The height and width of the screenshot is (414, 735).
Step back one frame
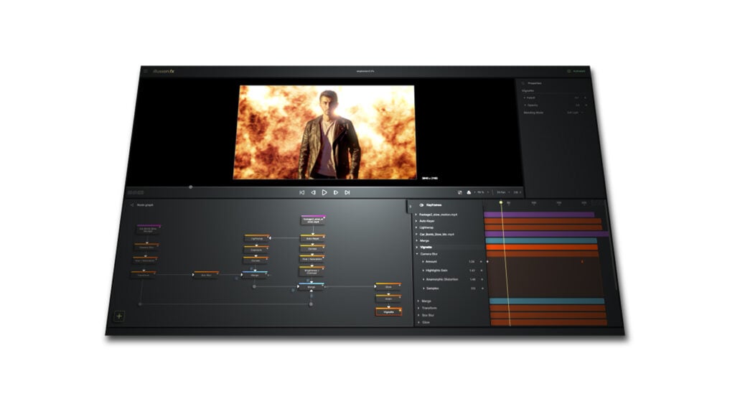(x=313, y=192)
